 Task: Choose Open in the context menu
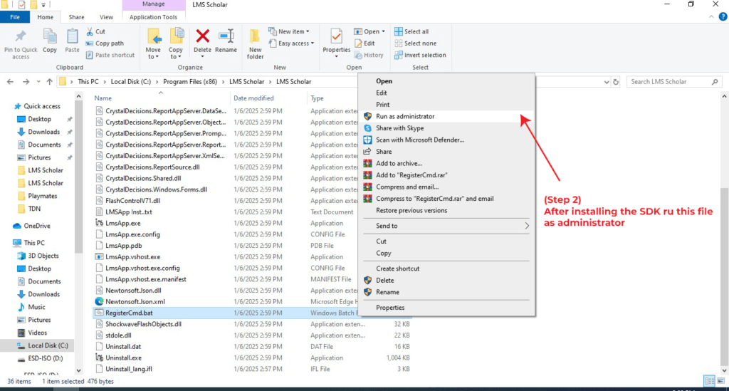click(446, 81)
